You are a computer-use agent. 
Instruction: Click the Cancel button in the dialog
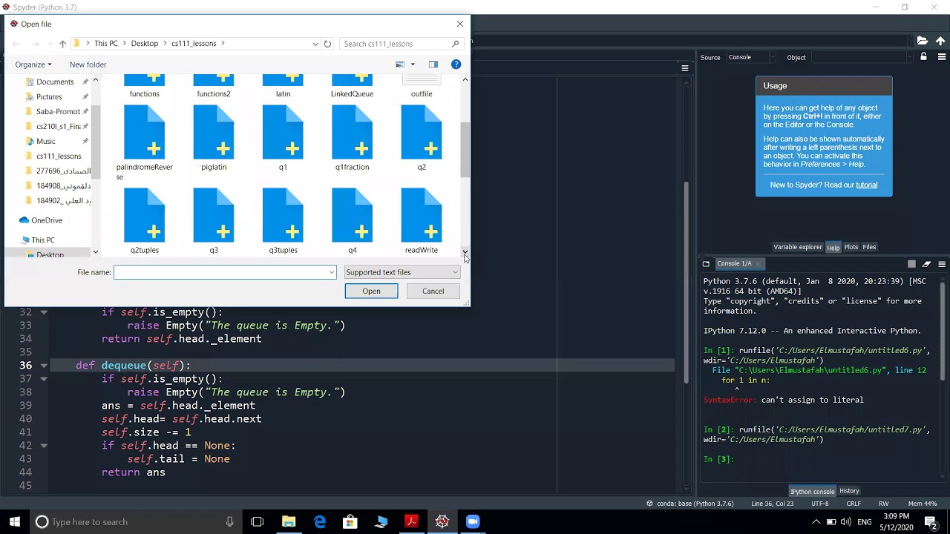click(x=433, y=291)
